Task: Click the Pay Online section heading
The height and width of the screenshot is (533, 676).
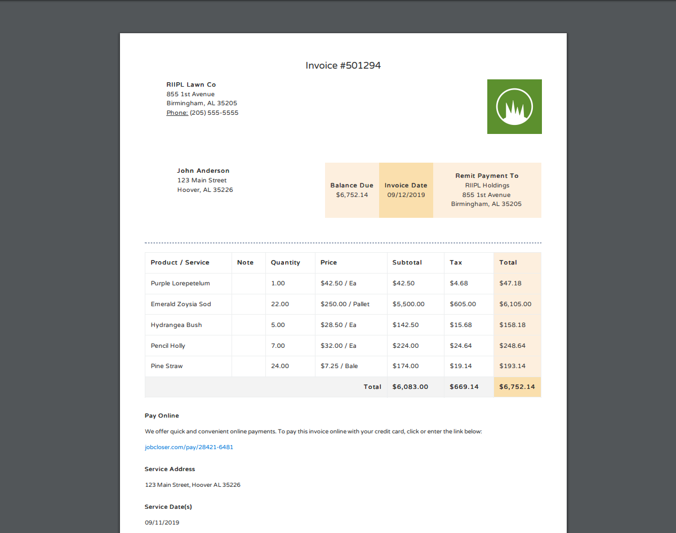Action: click(x=161, y=415)
